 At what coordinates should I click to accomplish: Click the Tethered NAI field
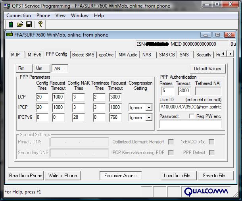(208, 91)
